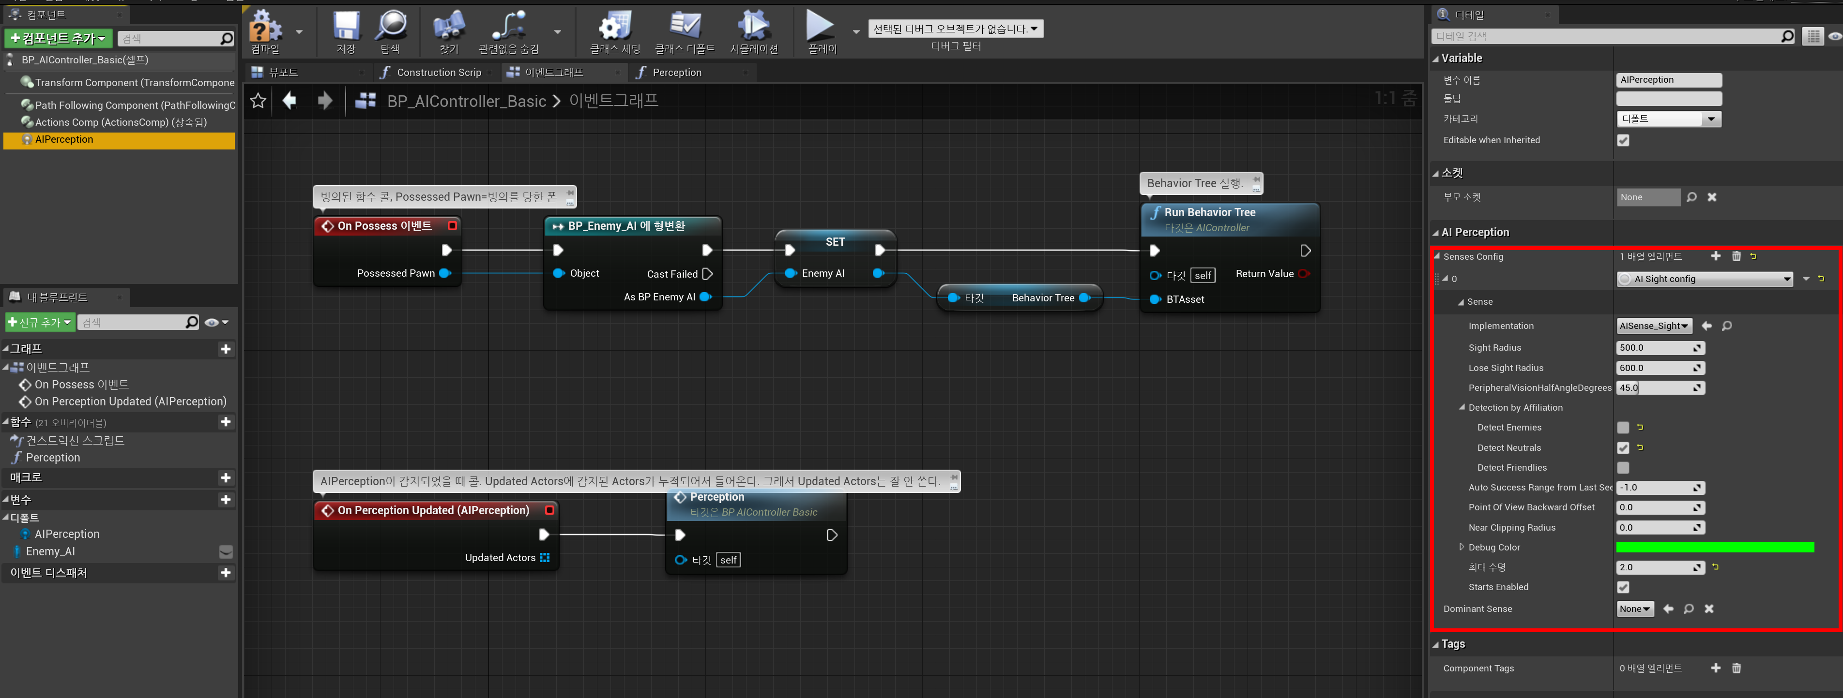Expand the Debug Color property
1843x698 pixels.
click(x=1461, y=547)
